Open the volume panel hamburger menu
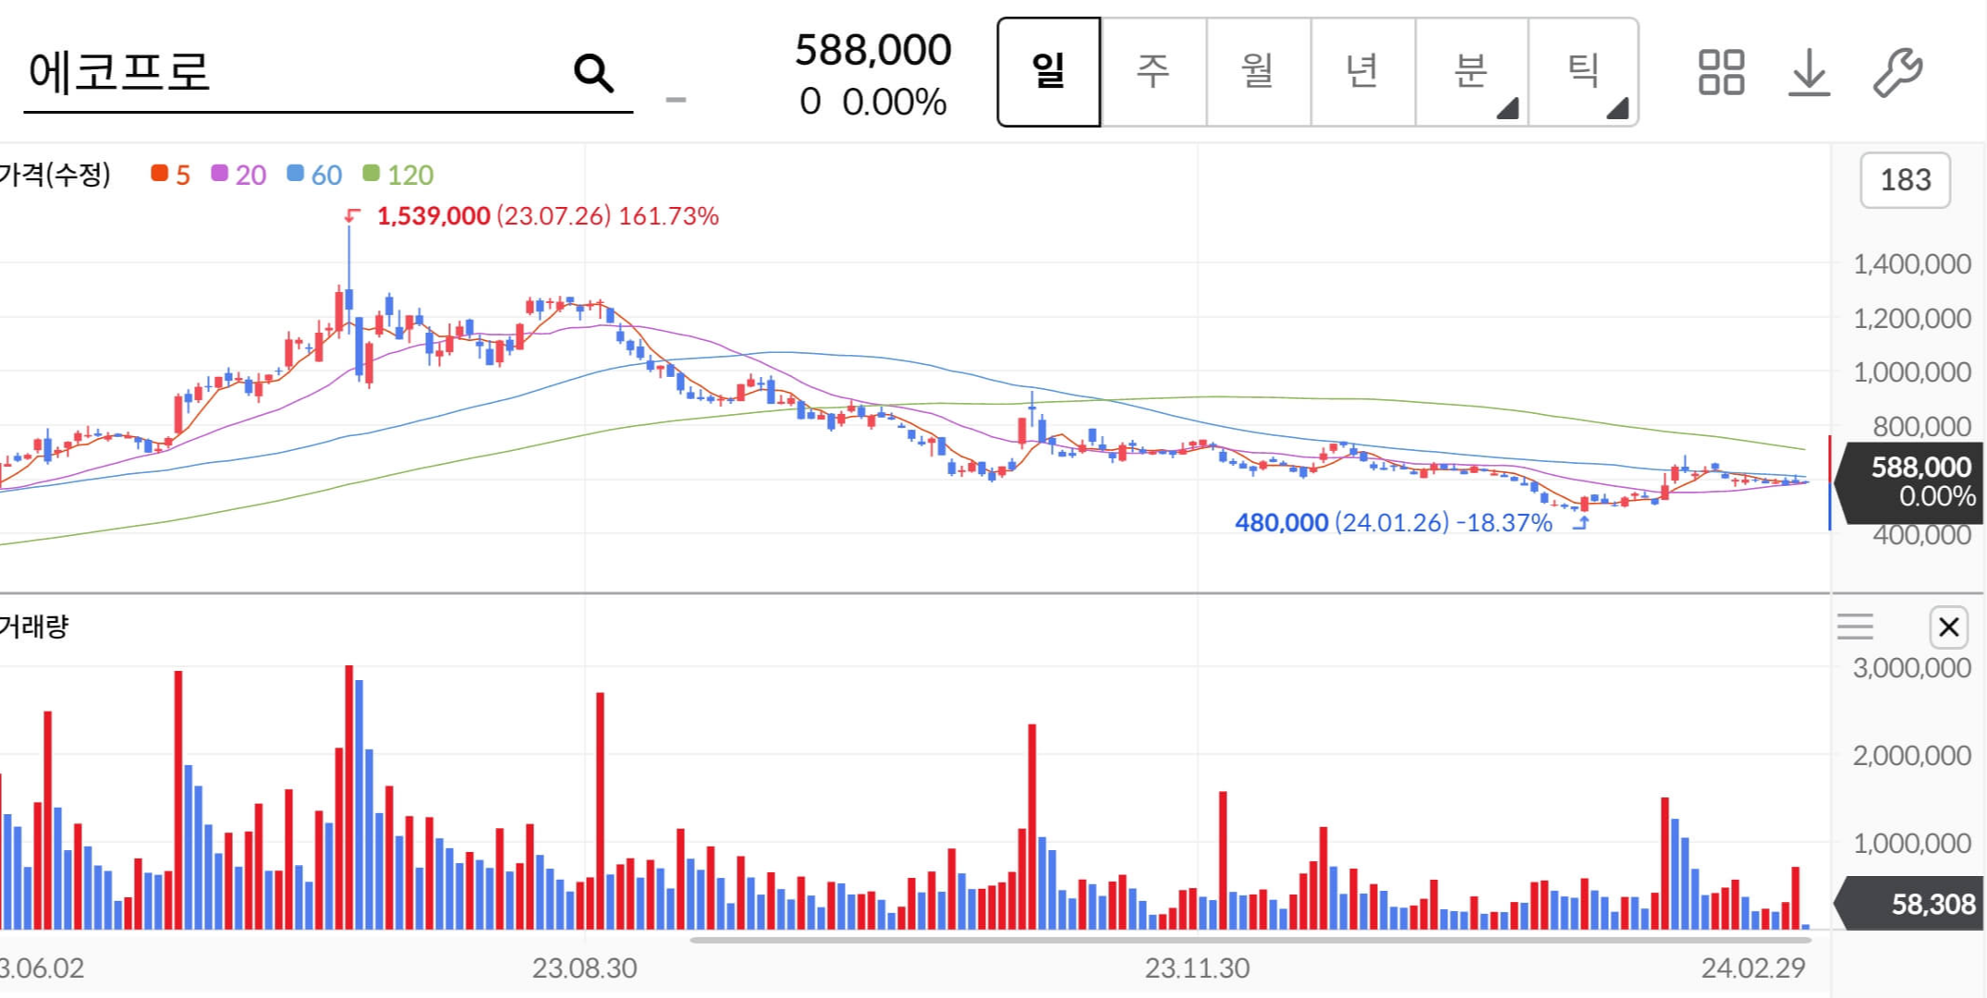The width and height of the screenshot is (1987, 998). tap(1855, 627)
